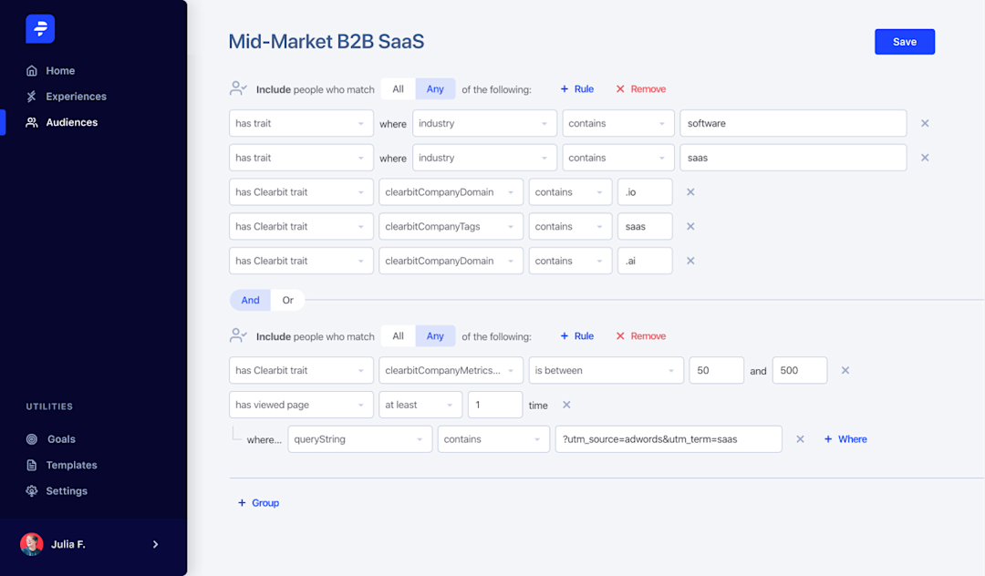Click the minimum value field '50'
This screenshot has width=985, height=576.
click(x=717, y=370)
